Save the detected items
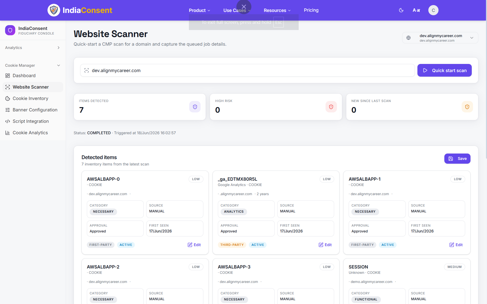Screen dimensions: 487x304 coord(457,159)
